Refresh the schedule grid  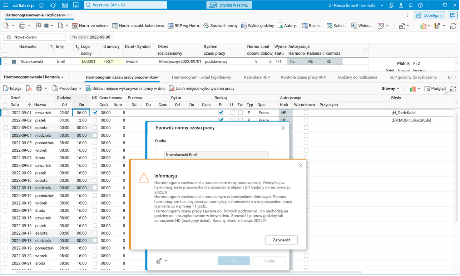click(453, 89)
